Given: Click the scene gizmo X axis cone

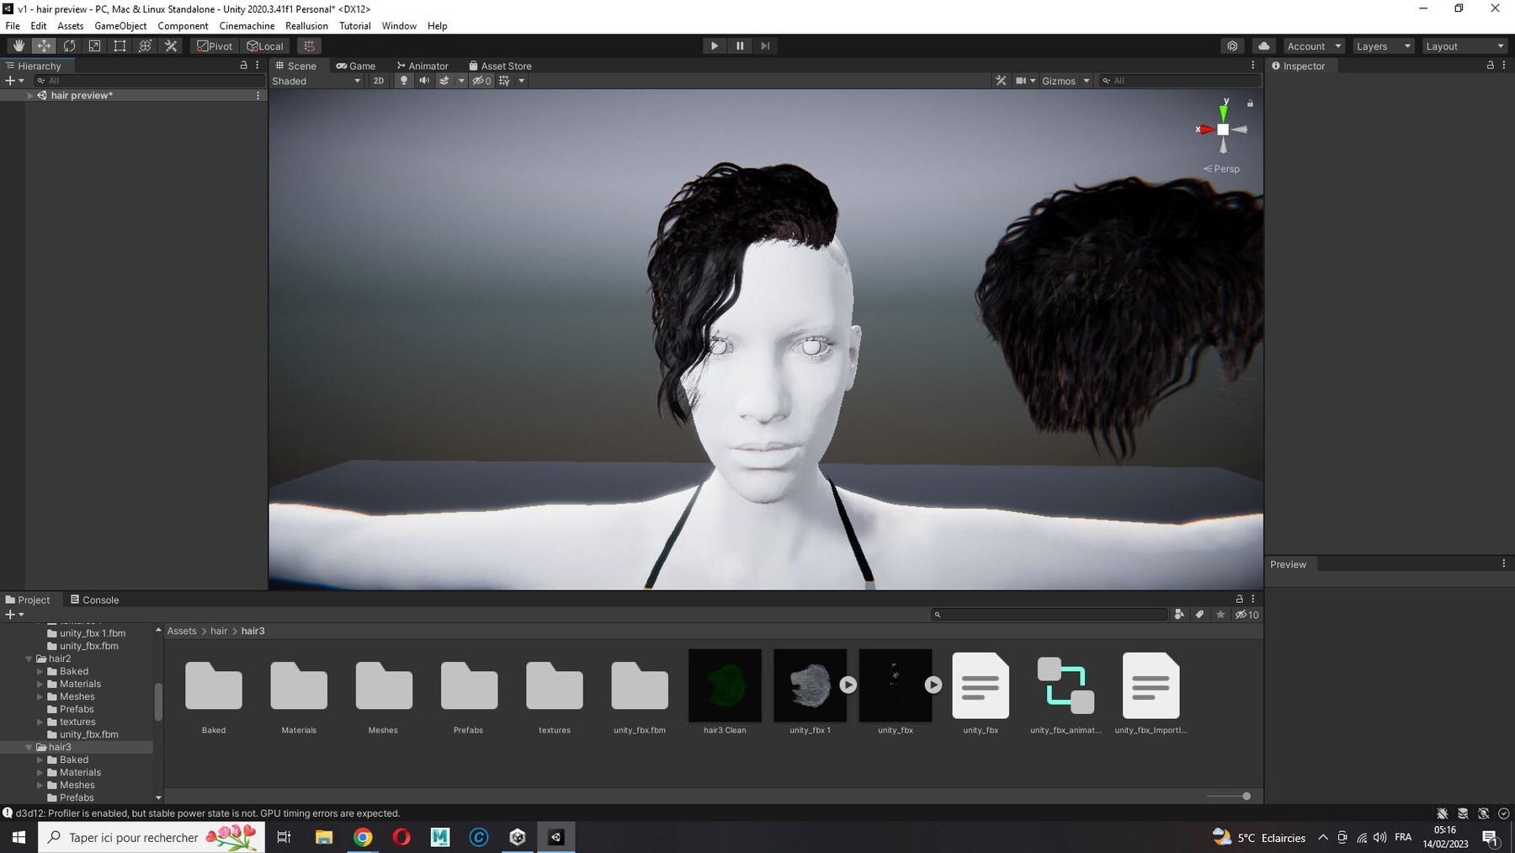Looking at the screenshot, I should point(1206,130).
